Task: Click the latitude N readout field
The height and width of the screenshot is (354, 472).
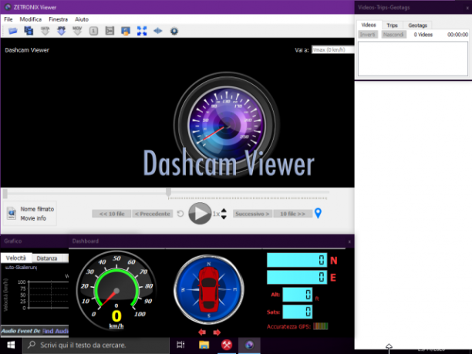Action: [297, 260]
